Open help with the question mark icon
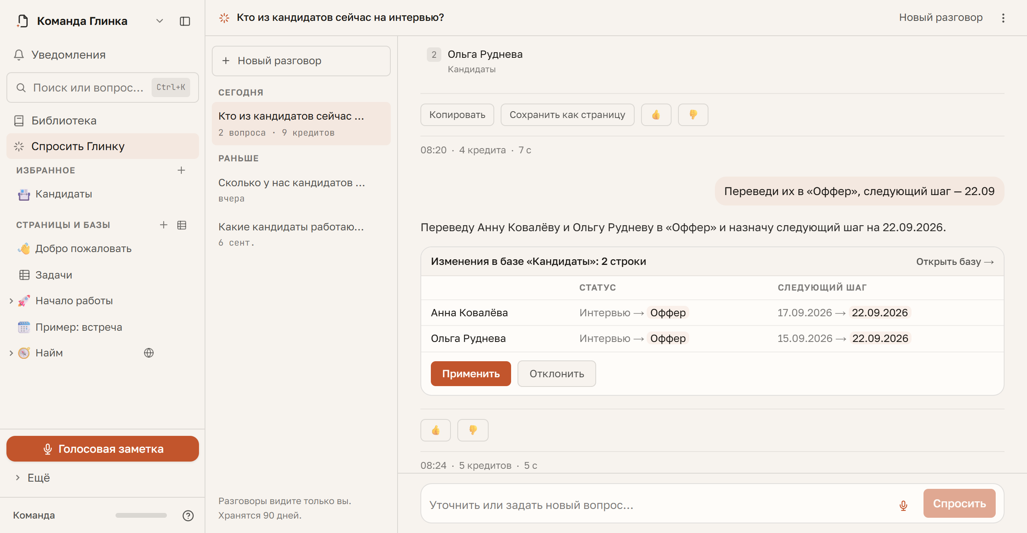Viewport: 1027px width, 533px height. (x=188, y=516)
